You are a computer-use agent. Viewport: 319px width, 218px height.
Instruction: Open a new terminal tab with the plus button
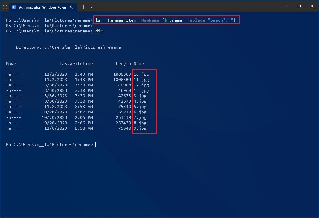[83, 7]
